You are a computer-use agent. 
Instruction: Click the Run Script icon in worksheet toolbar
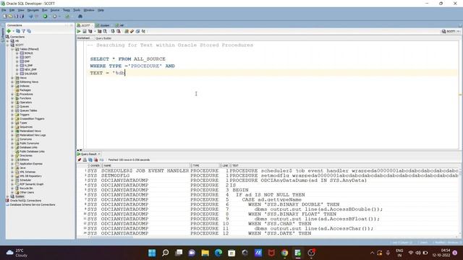pyautogui.click(x=85, y=31)
